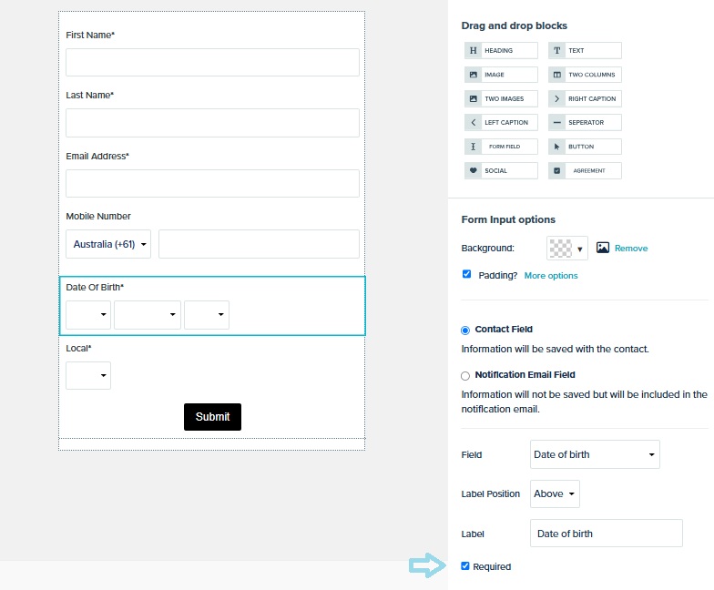
Task: Click the Remove background link
Action: (630, 248)
